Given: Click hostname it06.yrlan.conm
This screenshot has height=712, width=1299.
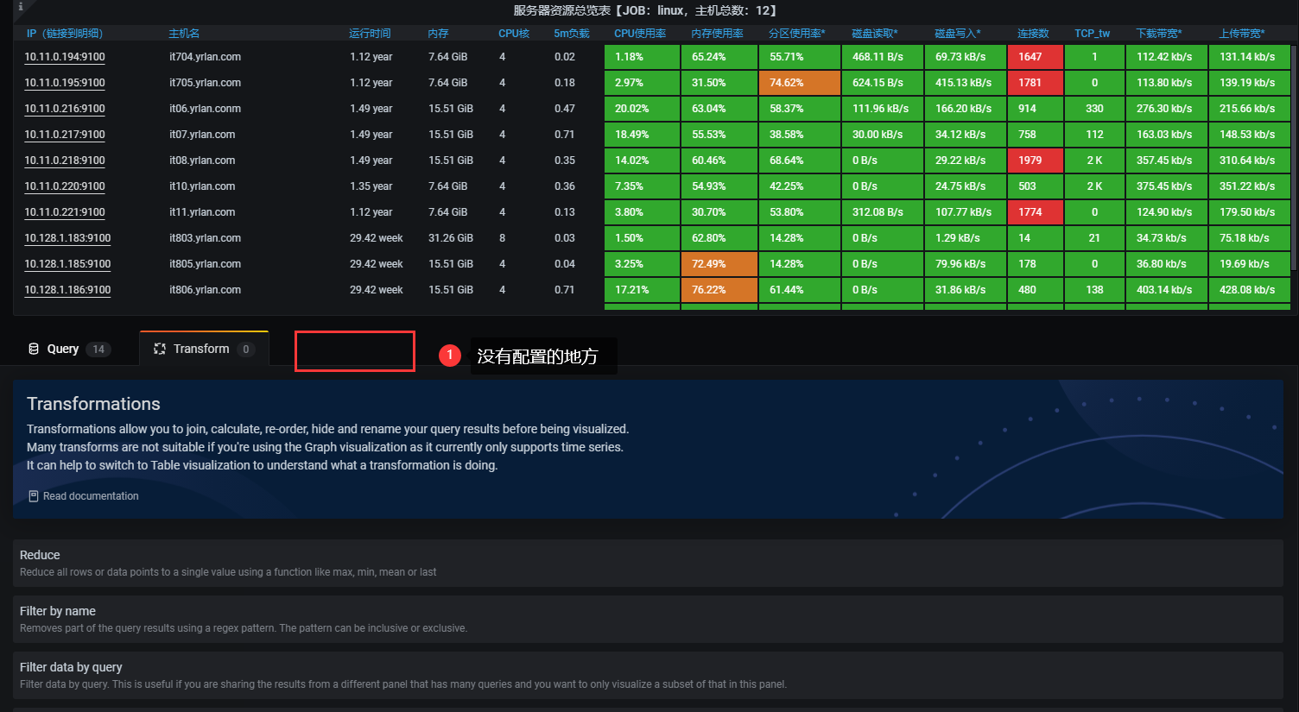Looking at the screenshot, I should (x=205, y=109).
